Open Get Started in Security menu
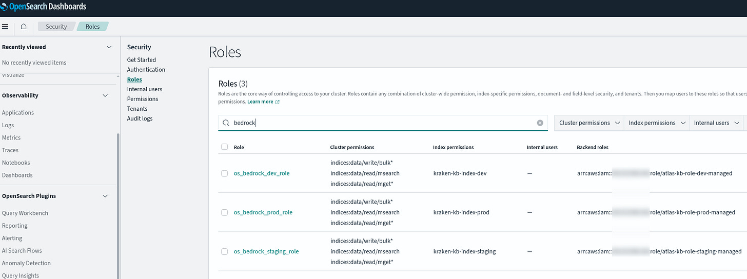 click(x=142, y=60)
